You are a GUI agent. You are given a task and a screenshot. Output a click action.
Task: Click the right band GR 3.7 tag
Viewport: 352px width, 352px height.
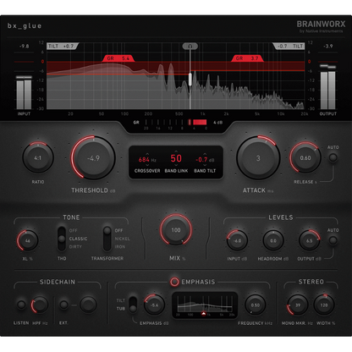point(247,58)
